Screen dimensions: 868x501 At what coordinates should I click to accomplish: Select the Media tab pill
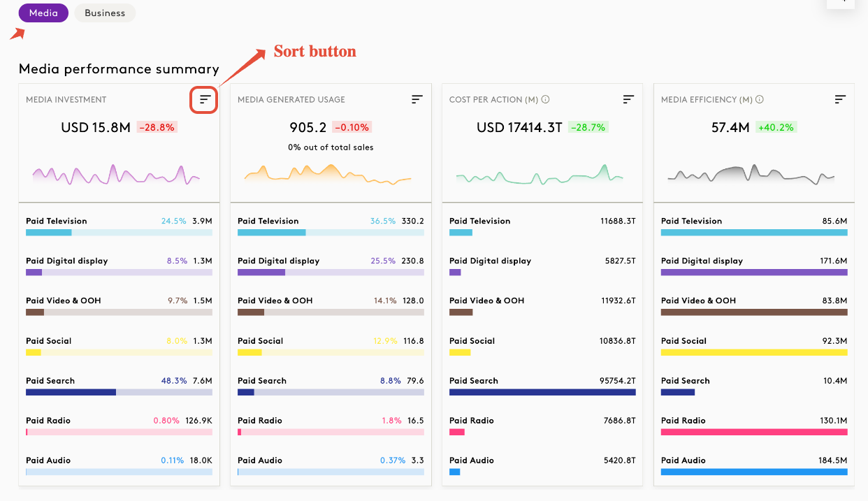point(43,13)
